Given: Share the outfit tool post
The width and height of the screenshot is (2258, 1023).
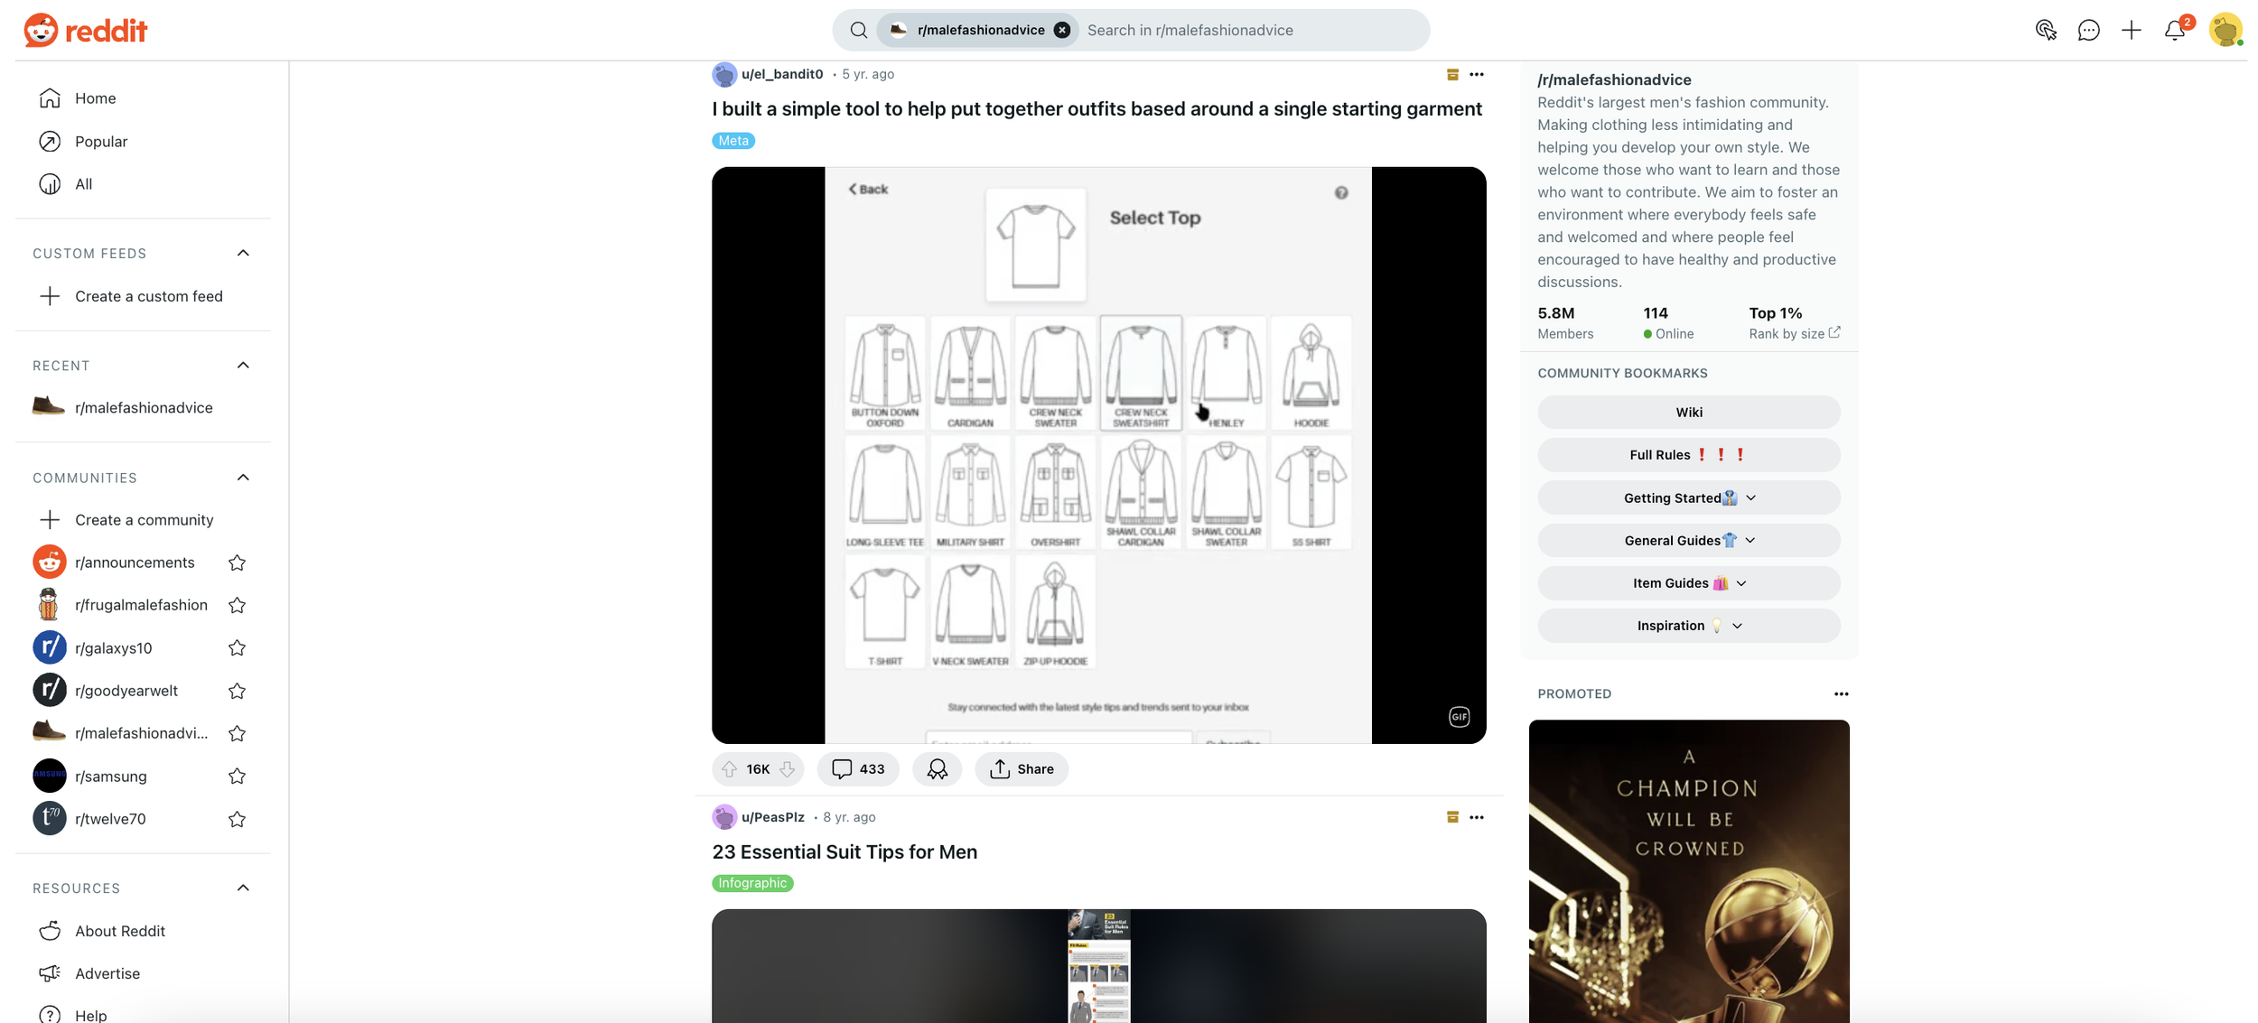Looking at the screenshot, I should [x=1022, y=769].
